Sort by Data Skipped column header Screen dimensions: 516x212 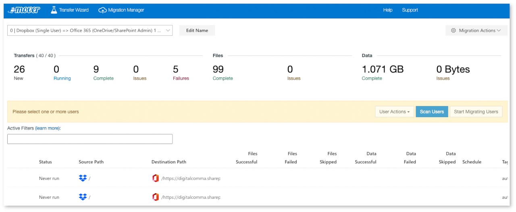click(x=447, y=158)
